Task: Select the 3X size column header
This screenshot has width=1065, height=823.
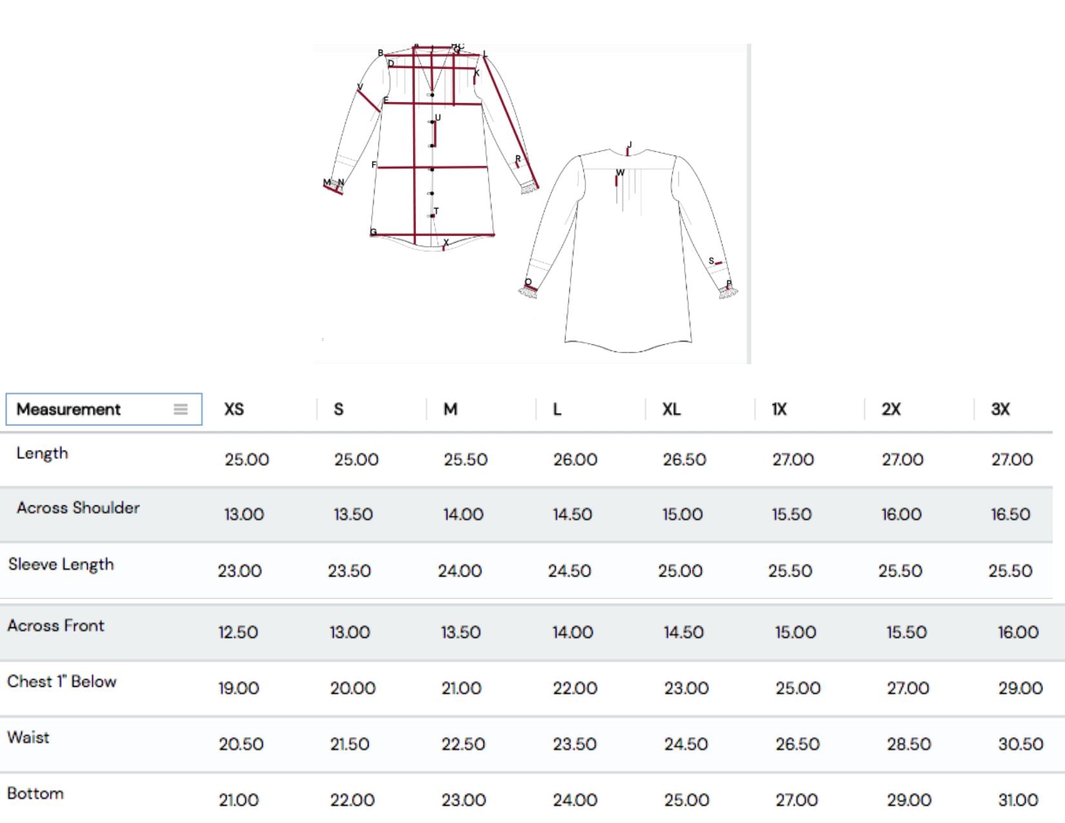Action: click(x=1000, y=409)
